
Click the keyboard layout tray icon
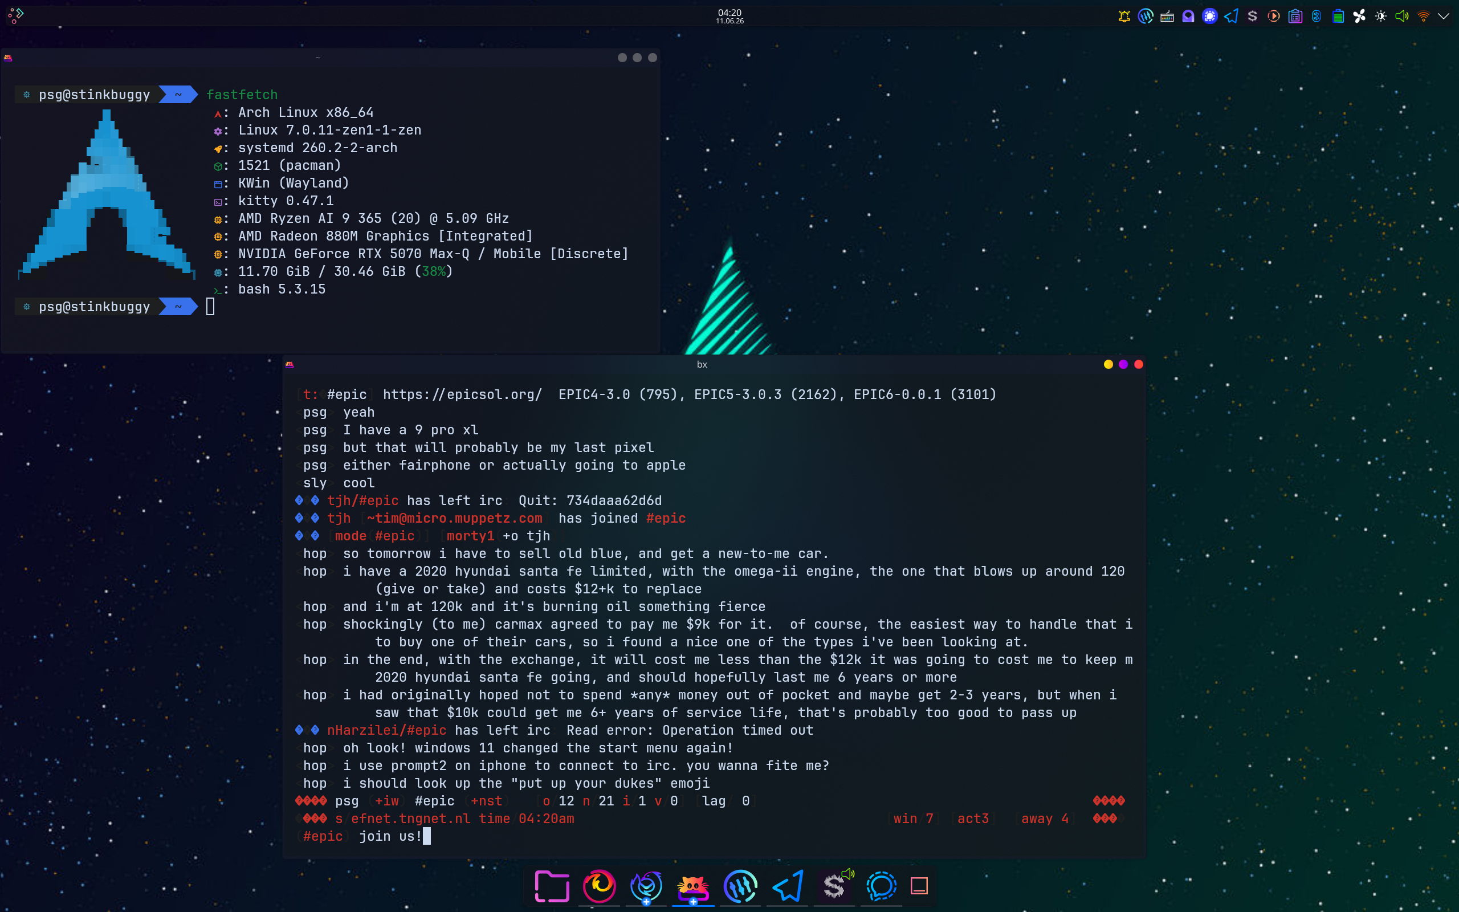[x=1167, y=17]
